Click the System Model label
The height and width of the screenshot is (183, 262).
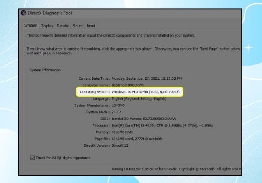pyautogui.click(x=98, y=112)
